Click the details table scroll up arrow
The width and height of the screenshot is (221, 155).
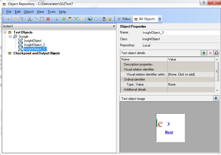(x=217, y=59)
